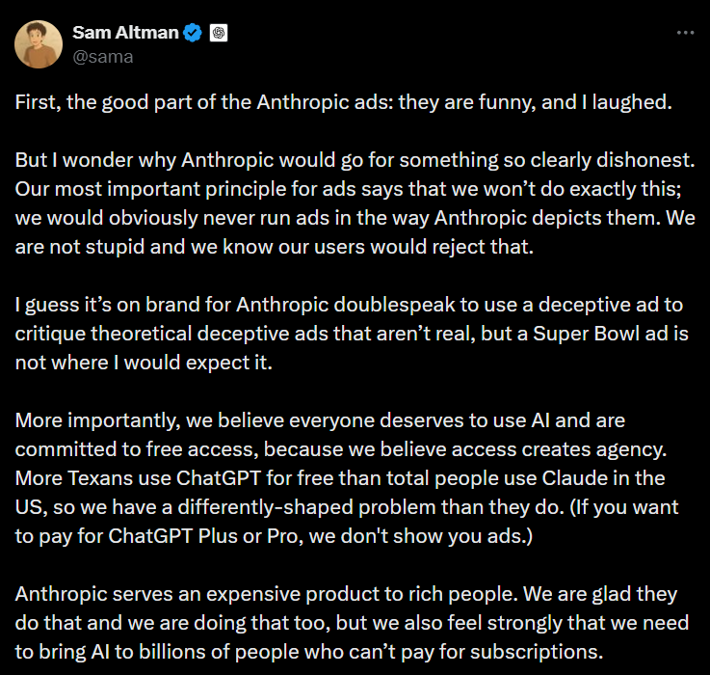Viewport: 710px width, 675px height.
Task: Click the Sam Altman display name
Action: tap(125, 33)
